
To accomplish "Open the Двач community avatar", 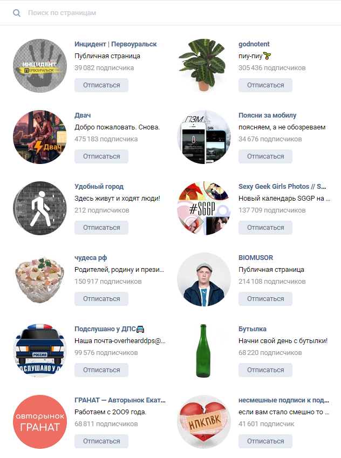I will coord(40,137).
